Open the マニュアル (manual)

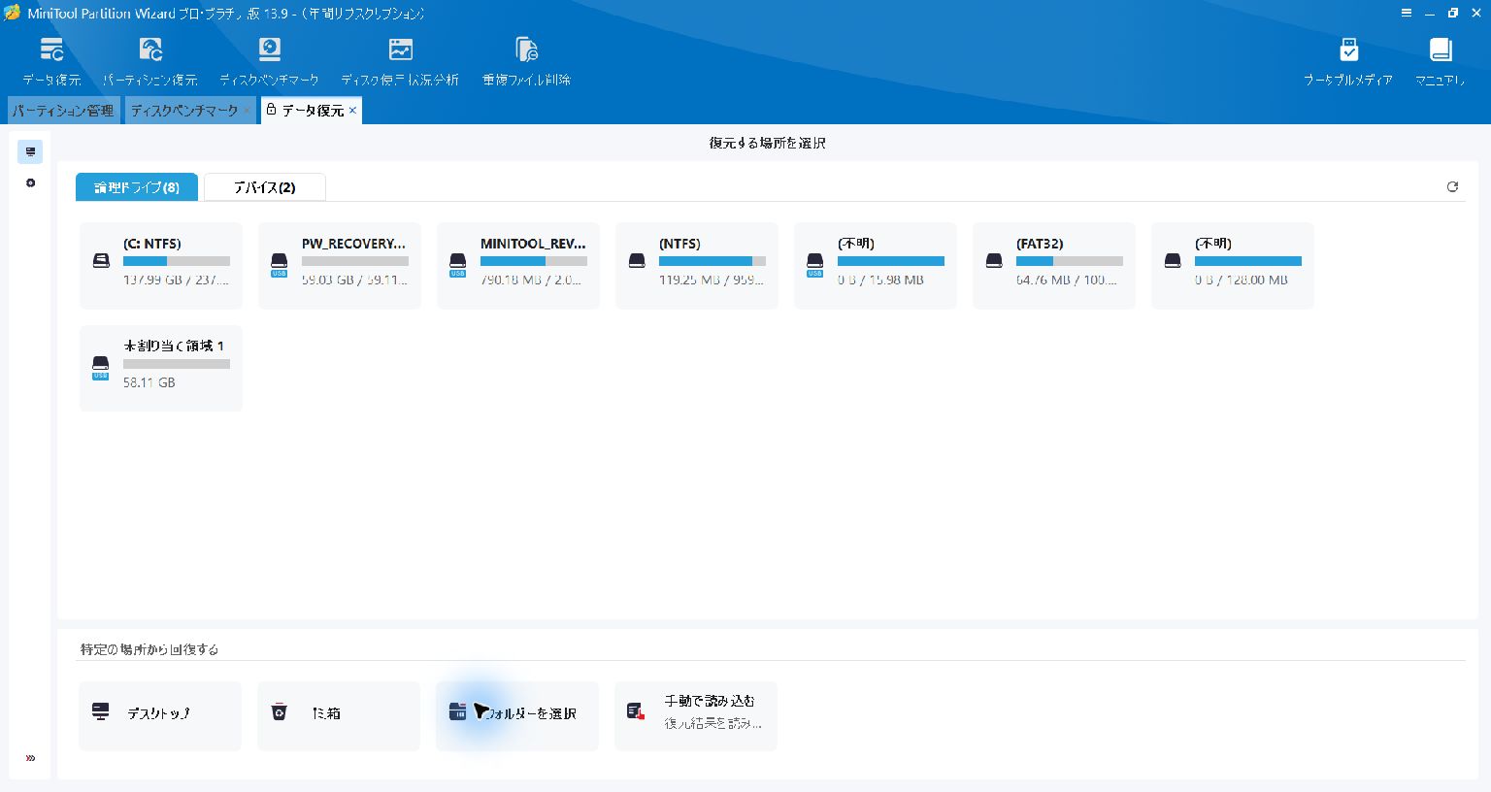click(x=1441, y=61)
